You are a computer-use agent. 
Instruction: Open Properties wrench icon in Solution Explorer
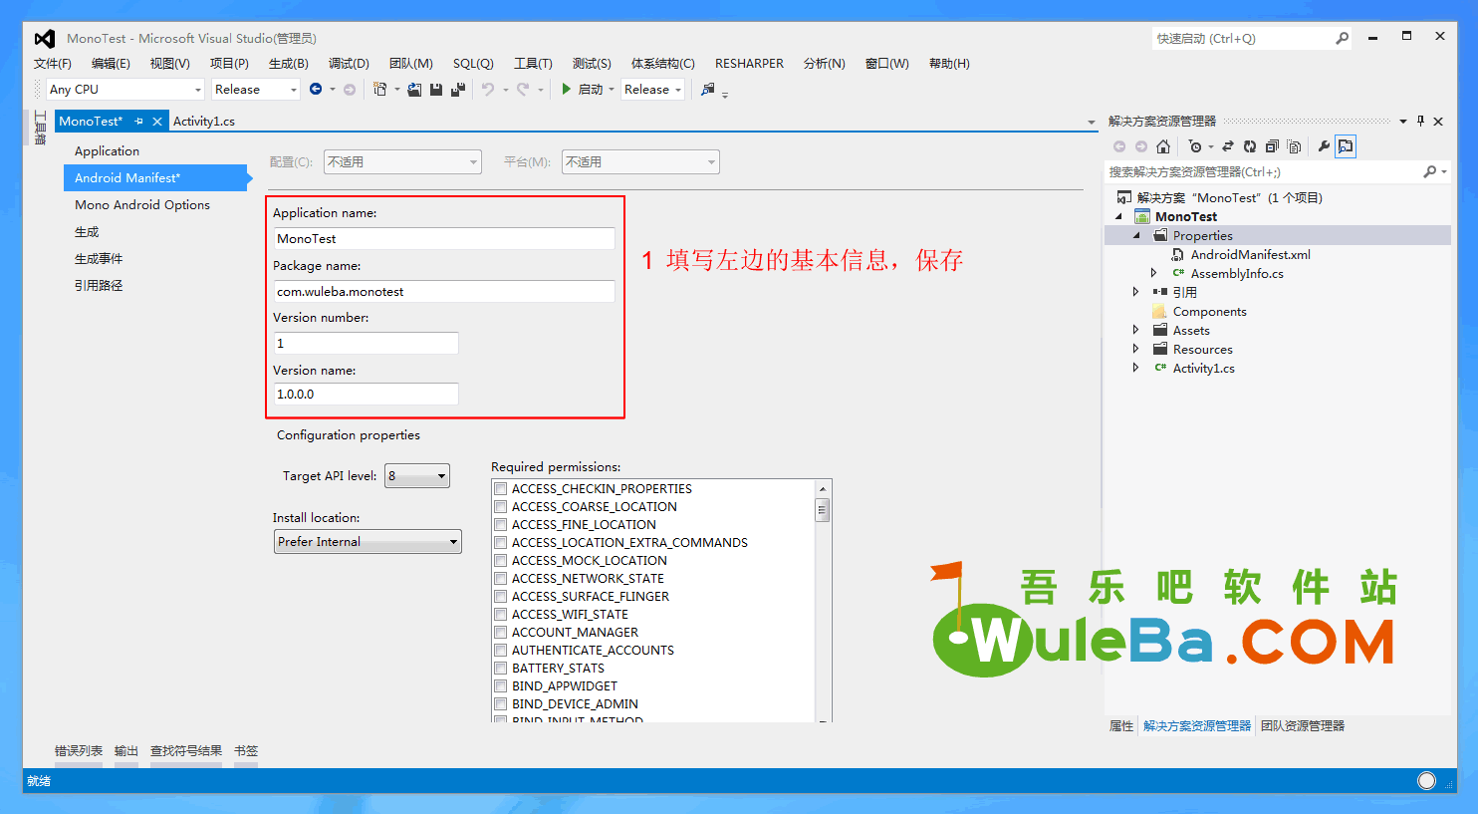(x=1324, y=146)
